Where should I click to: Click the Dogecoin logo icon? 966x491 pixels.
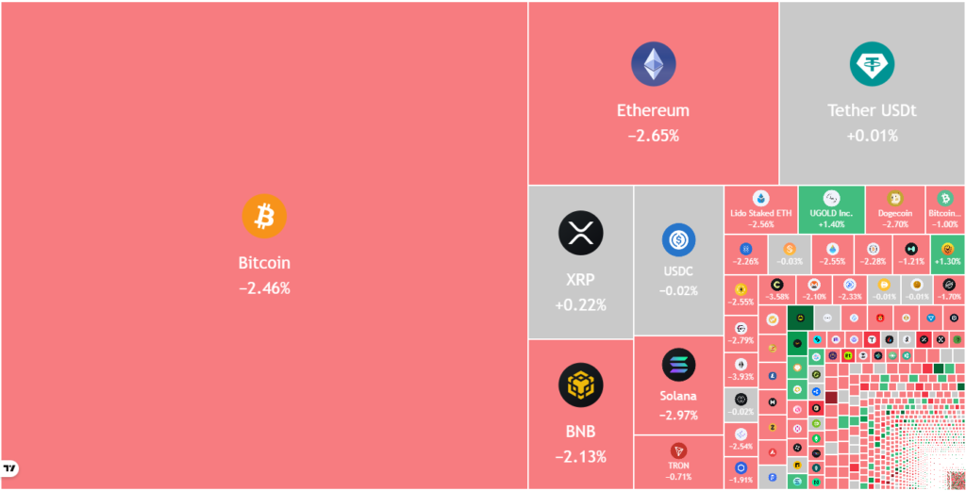[x=894, y=198]
